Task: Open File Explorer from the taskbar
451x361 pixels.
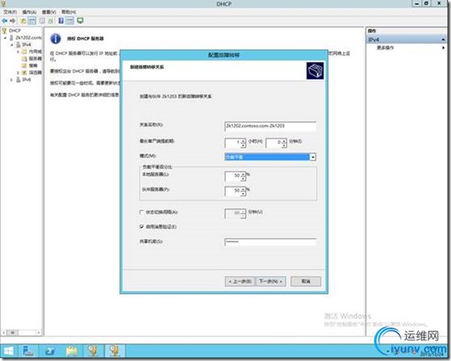Action: (72, 351)
